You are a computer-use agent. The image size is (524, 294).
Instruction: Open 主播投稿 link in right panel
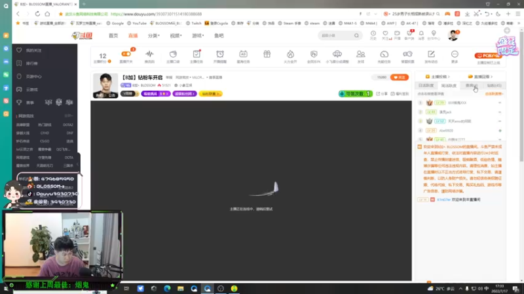438,76
